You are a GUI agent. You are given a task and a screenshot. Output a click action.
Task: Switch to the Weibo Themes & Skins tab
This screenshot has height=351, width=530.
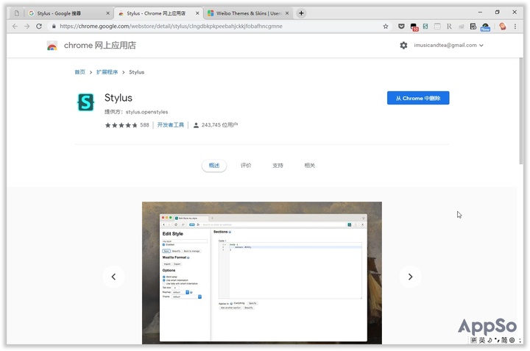click(249, 13)
